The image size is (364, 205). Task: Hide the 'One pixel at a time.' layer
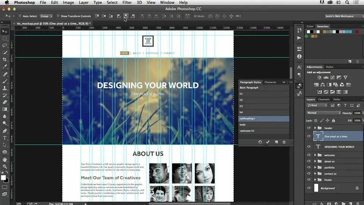309,136
